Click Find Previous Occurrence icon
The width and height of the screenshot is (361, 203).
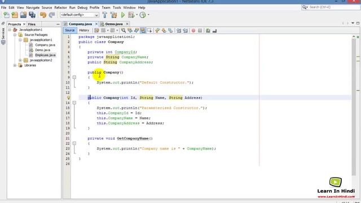[x=130, y=30]
